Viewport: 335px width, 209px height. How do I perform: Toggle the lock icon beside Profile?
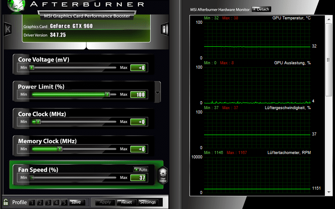(6, 202)
